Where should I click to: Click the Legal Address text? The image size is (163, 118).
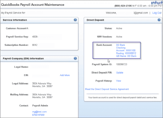[x=42, y=85]
